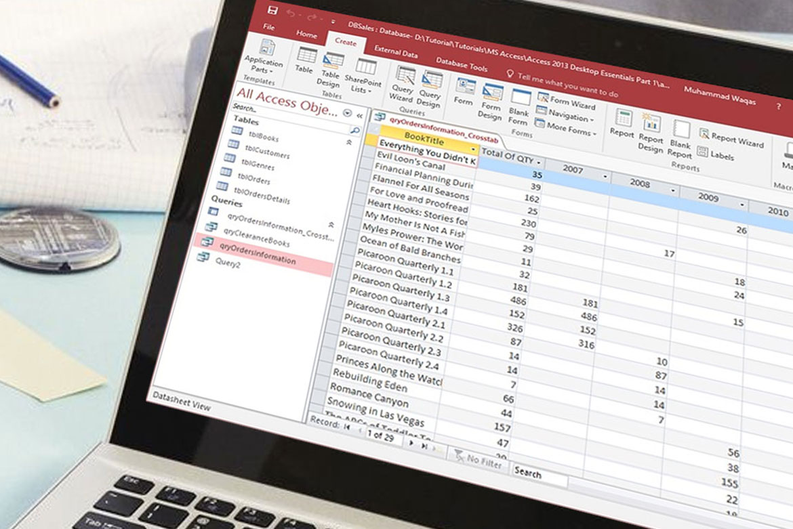Open the 2008 column dropdown arrow
The height and width of the screenshot is (529, 793).
(673, 190)
